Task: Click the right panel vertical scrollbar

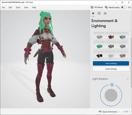Action: 131,62
